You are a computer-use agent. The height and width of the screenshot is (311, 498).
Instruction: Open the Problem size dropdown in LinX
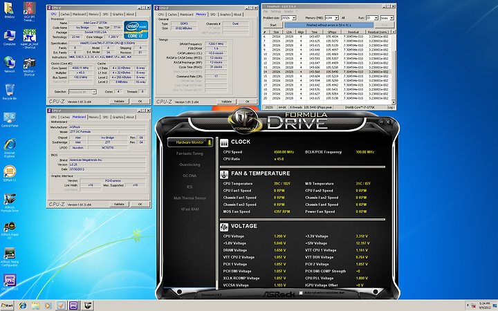click(x=294, y=18)
